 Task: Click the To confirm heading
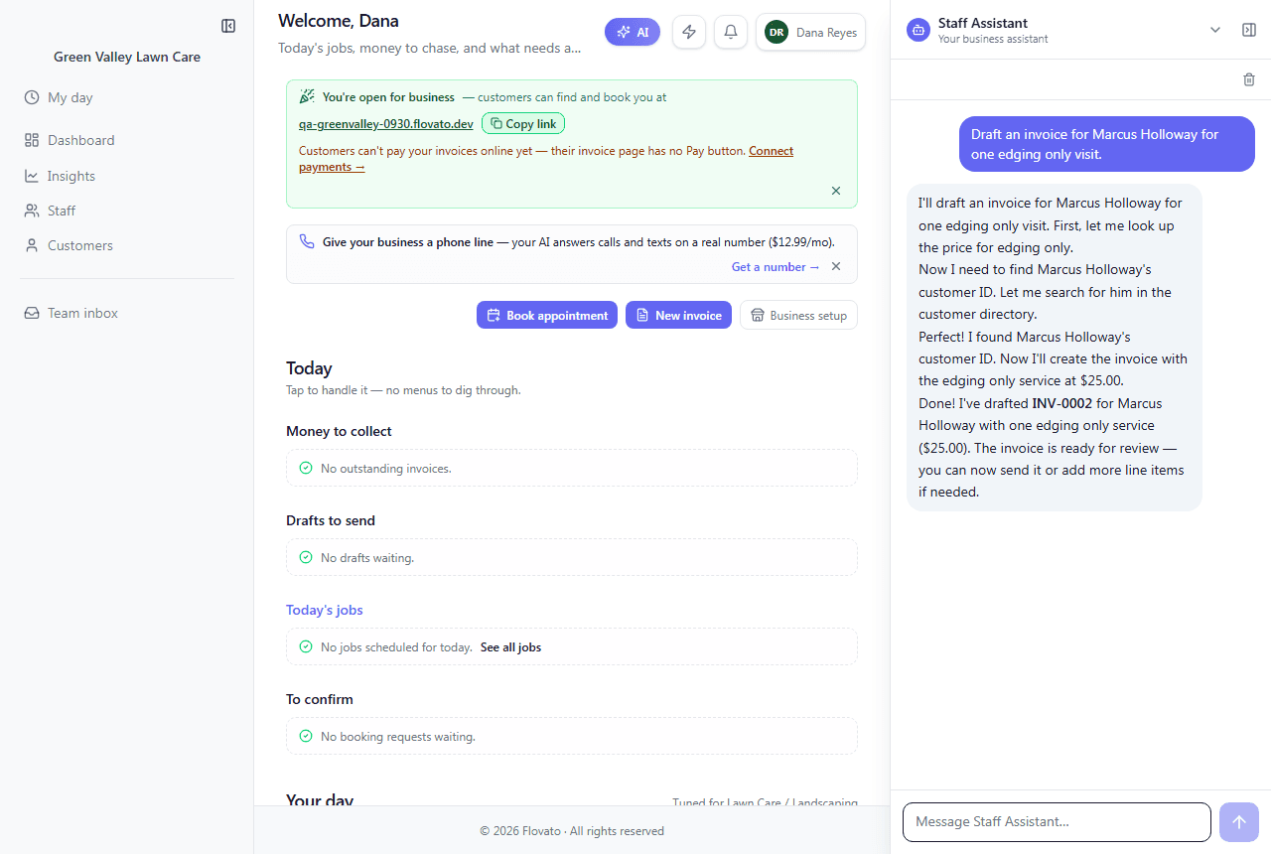320,699
